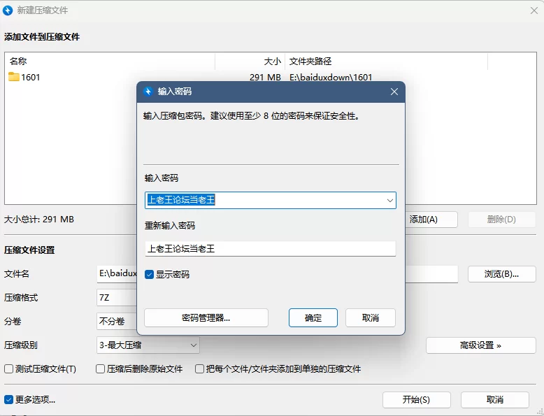Click the app icon in main window title bar

[x=8, y=10]
